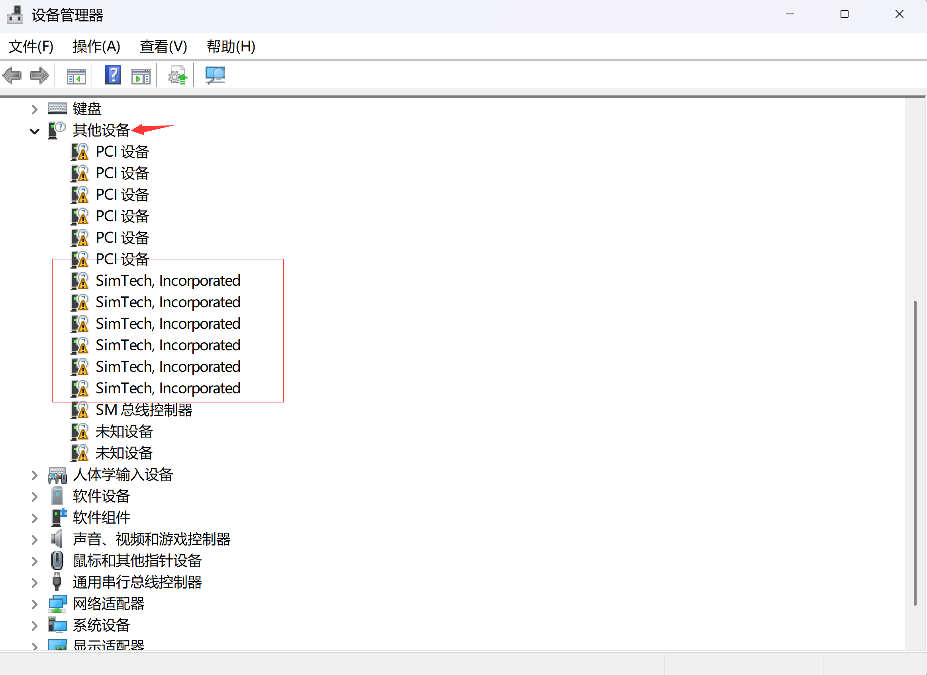927x675 pixels.
Task: Open the 文件(F) menu
Action: click(x=31, y=47)
